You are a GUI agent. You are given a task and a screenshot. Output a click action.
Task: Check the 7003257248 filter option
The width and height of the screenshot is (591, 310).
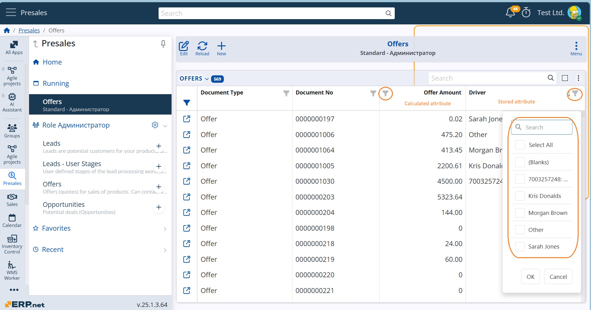click(x=520, y=179)
